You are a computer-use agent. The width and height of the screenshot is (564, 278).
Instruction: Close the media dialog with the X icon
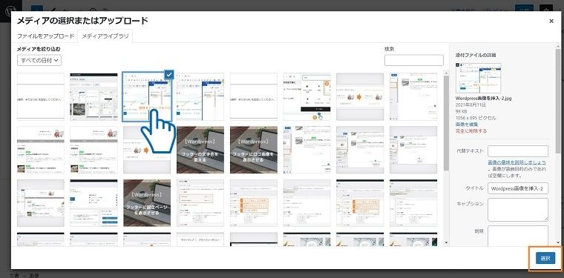pyautogui.click(x=551, y=21)
